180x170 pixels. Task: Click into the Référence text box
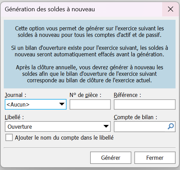145,104
